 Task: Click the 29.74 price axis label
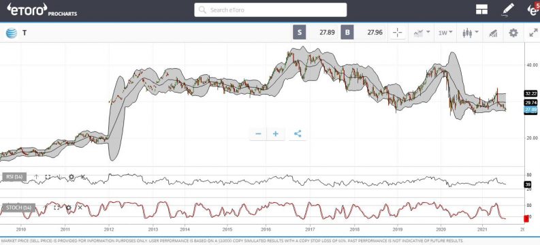[530, 103]
